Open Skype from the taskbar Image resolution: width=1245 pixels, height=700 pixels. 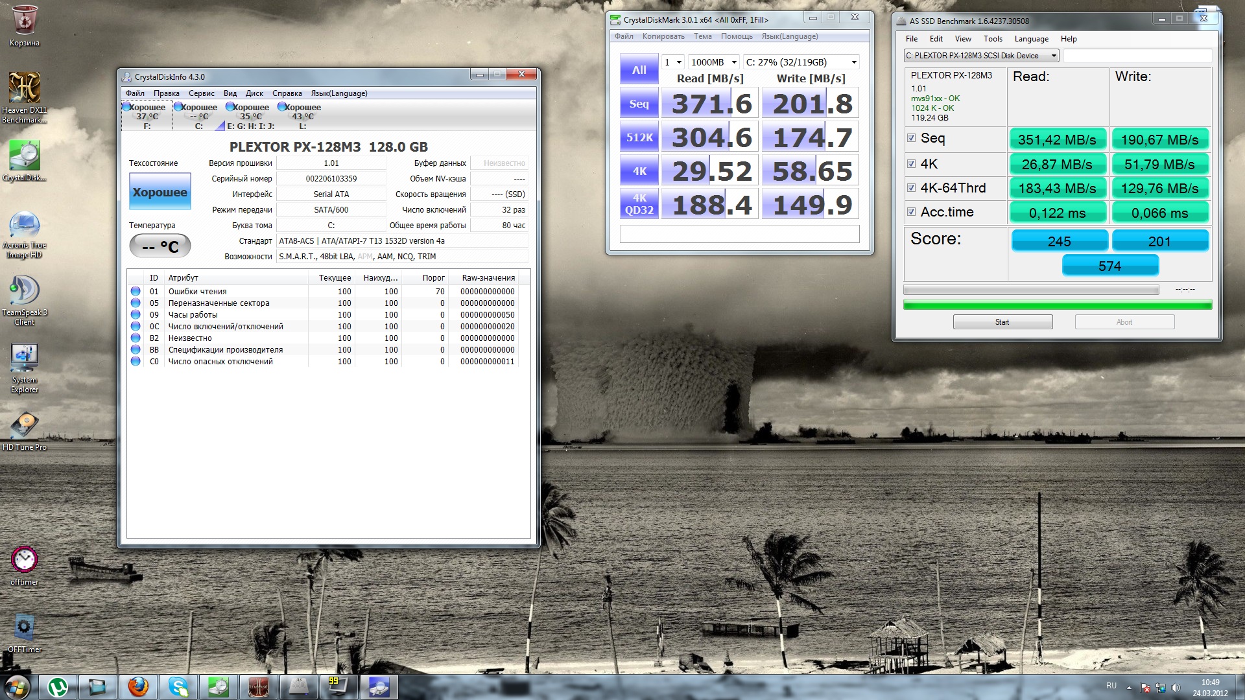178,686
